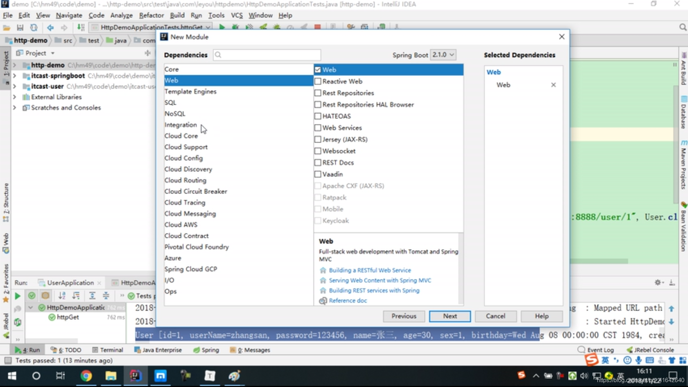Check the Websocket checkbox

point(317,151)
